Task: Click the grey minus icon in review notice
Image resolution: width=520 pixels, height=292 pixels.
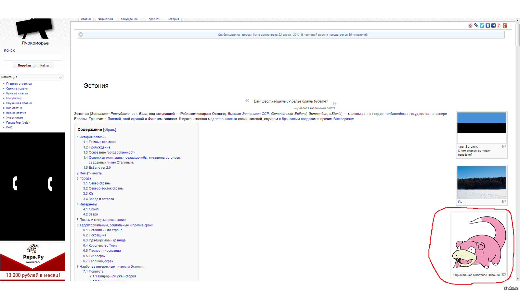Action: [81, 35]
